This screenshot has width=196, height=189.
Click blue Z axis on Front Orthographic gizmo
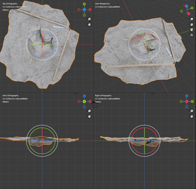84,96
